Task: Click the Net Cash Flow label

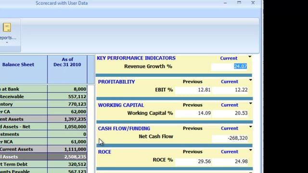Action: [156, 136]
